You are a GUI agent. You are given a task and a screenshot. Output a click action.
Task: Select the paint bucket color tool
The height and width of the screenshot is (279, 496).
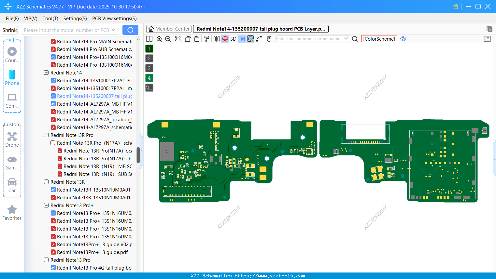tap(206, 39)
